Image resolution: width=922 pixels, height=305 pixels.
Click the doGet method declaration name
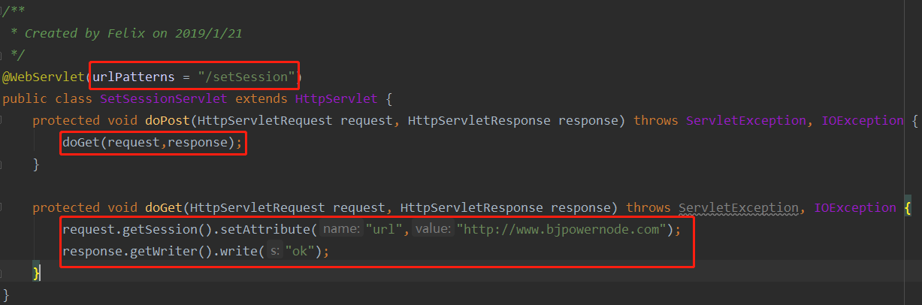tap(163, 207)
